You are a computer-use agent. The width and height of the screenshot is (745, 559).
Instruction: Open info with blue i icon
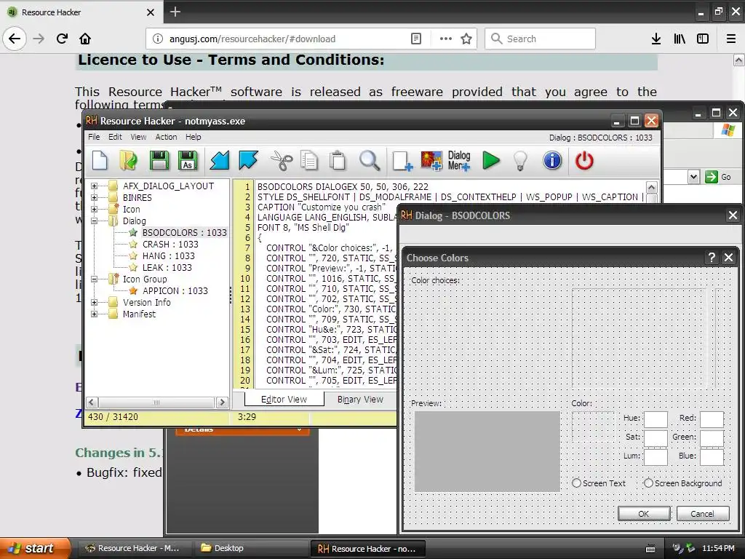coord(552,161)
